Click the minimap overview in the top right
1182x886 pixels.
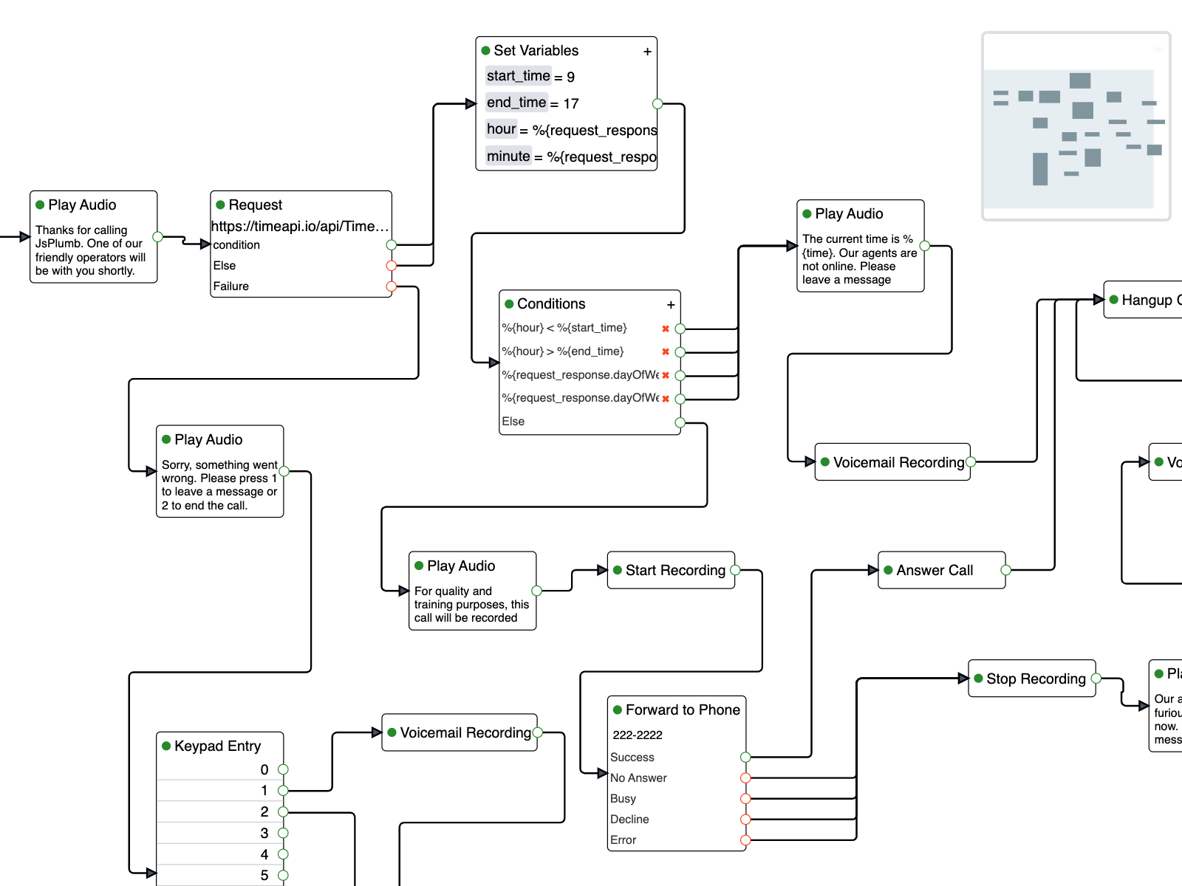pyautogui.click(x=1076, y=124)
